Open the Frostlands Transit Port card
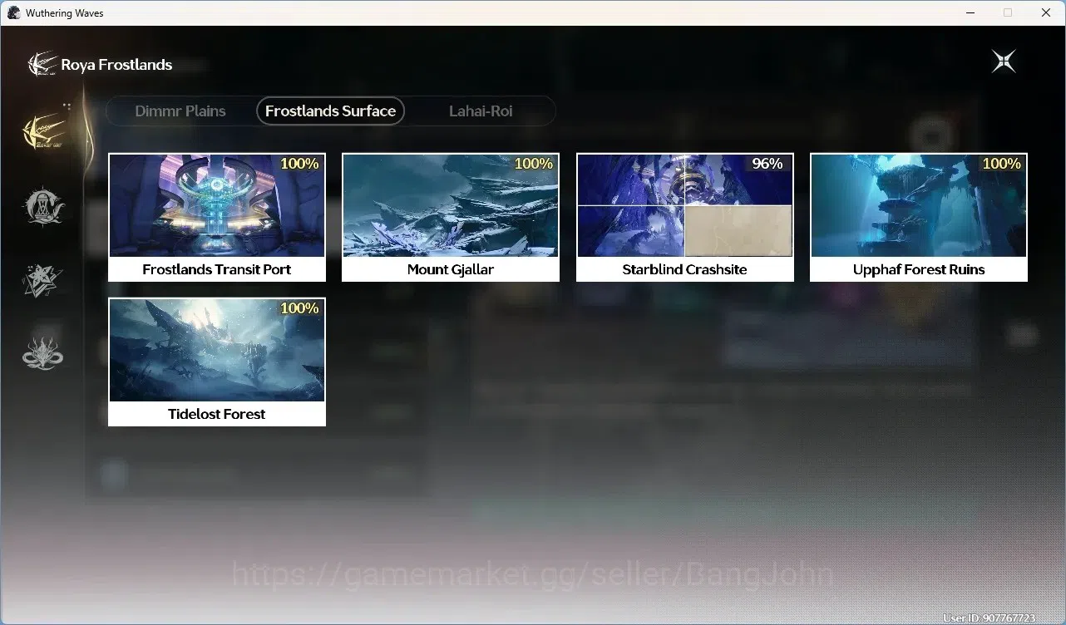Screen dimensions: 1066x625 [x=217, y=218]
